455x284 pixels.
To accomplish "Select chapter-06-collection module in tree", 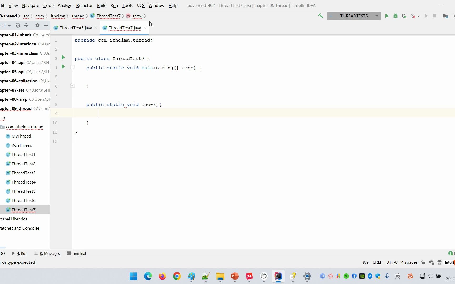I will [x=19, y=81].
